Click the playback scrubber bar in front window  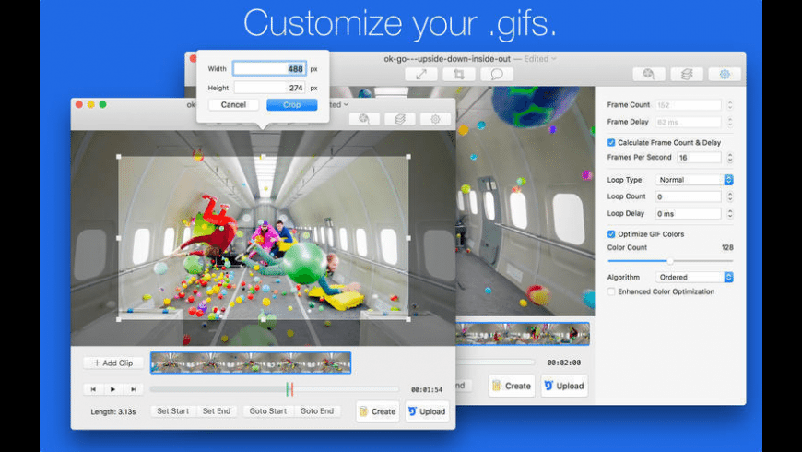(274, 389)
